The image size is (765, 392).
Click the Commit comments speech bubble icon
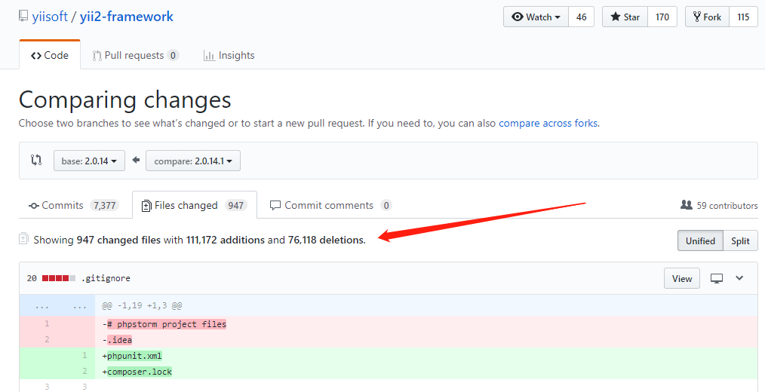point(275,205)
